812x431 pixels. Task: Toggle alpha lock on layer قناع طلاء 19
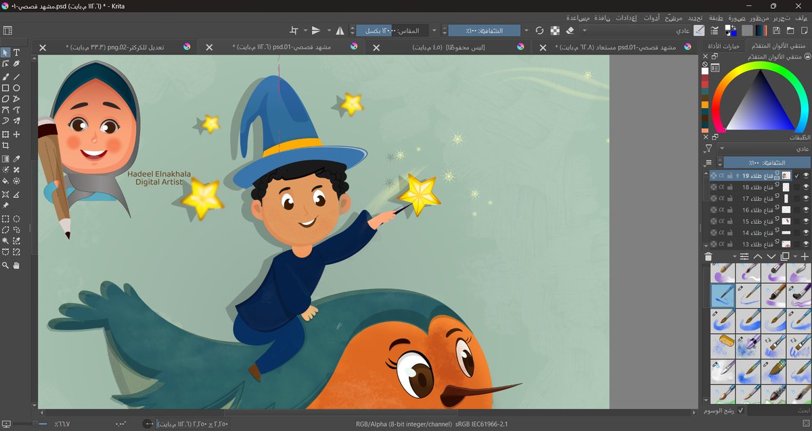click(721, 175)
